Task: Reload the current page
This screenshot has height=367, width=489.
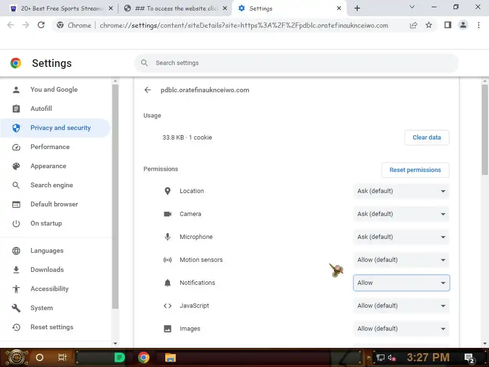Action: pos(41,25)
